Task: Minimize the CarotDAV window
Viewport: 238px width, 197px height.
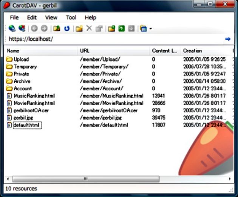Action: click(x=199, y=4)
